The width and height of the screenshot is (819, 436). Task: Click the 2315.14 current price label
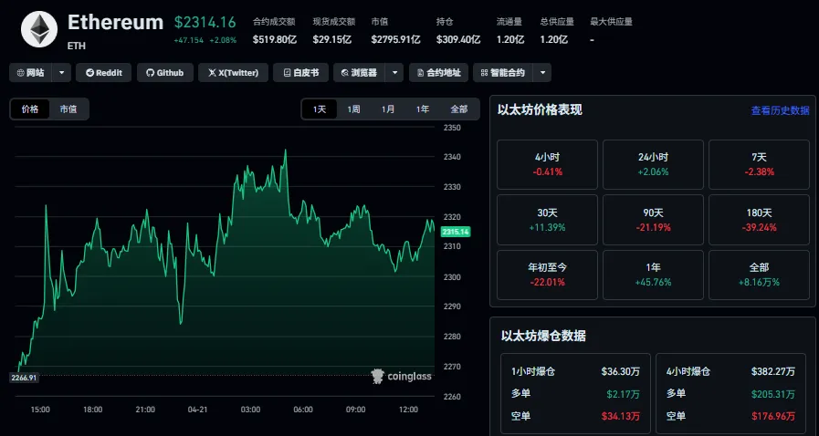(x=456, y=232)
